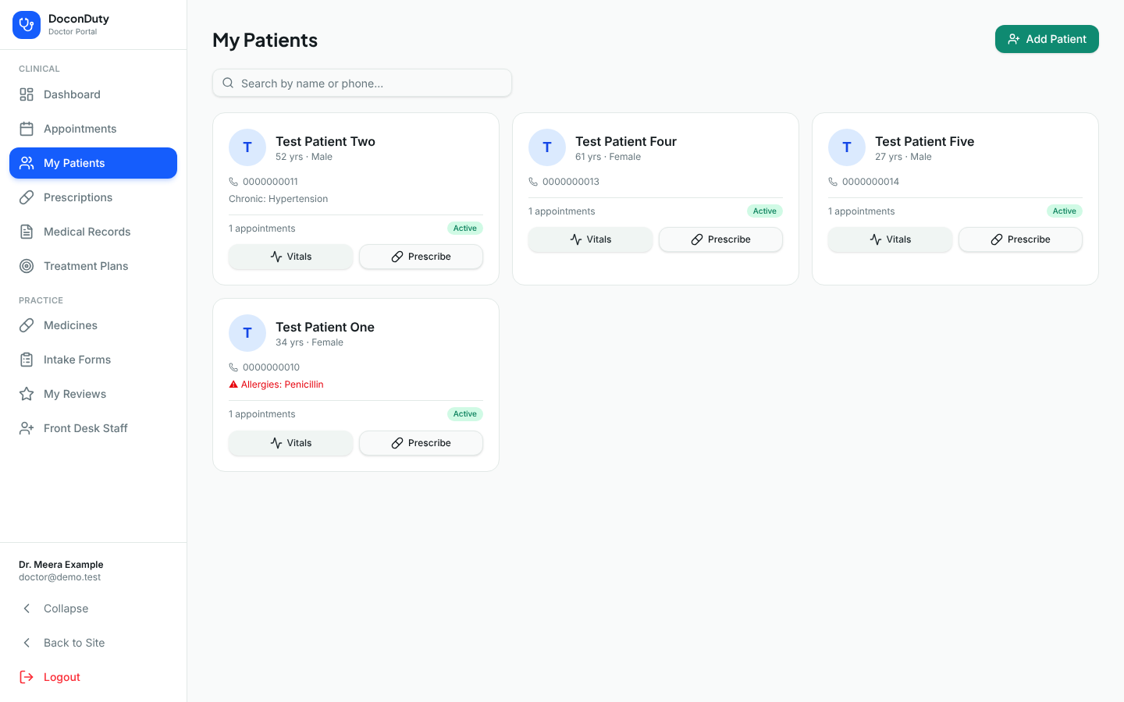Screen dimensions: 1124x702
Task: Click the Logout arrow icon
Action: coord(27,677)
